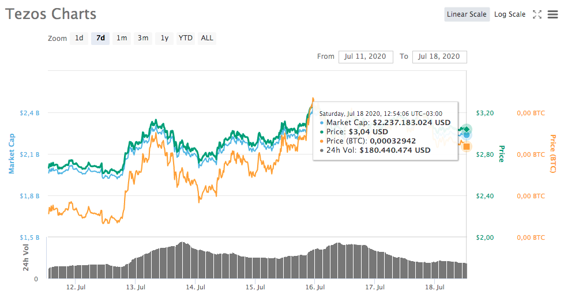Select the YTD zoom range
575x298 pixels.
186,38
